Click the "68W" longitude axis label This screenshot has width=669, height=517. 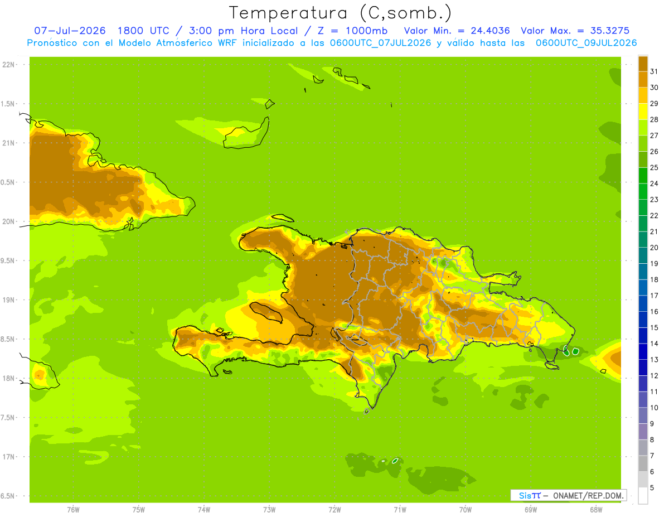[x=596, y=509]
